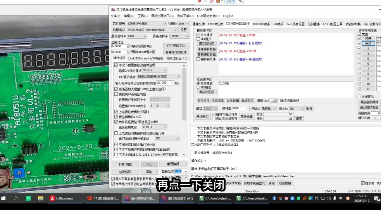Click 清空接收区 button
This screenshot has height=210, width=381.
click(206, 43)
